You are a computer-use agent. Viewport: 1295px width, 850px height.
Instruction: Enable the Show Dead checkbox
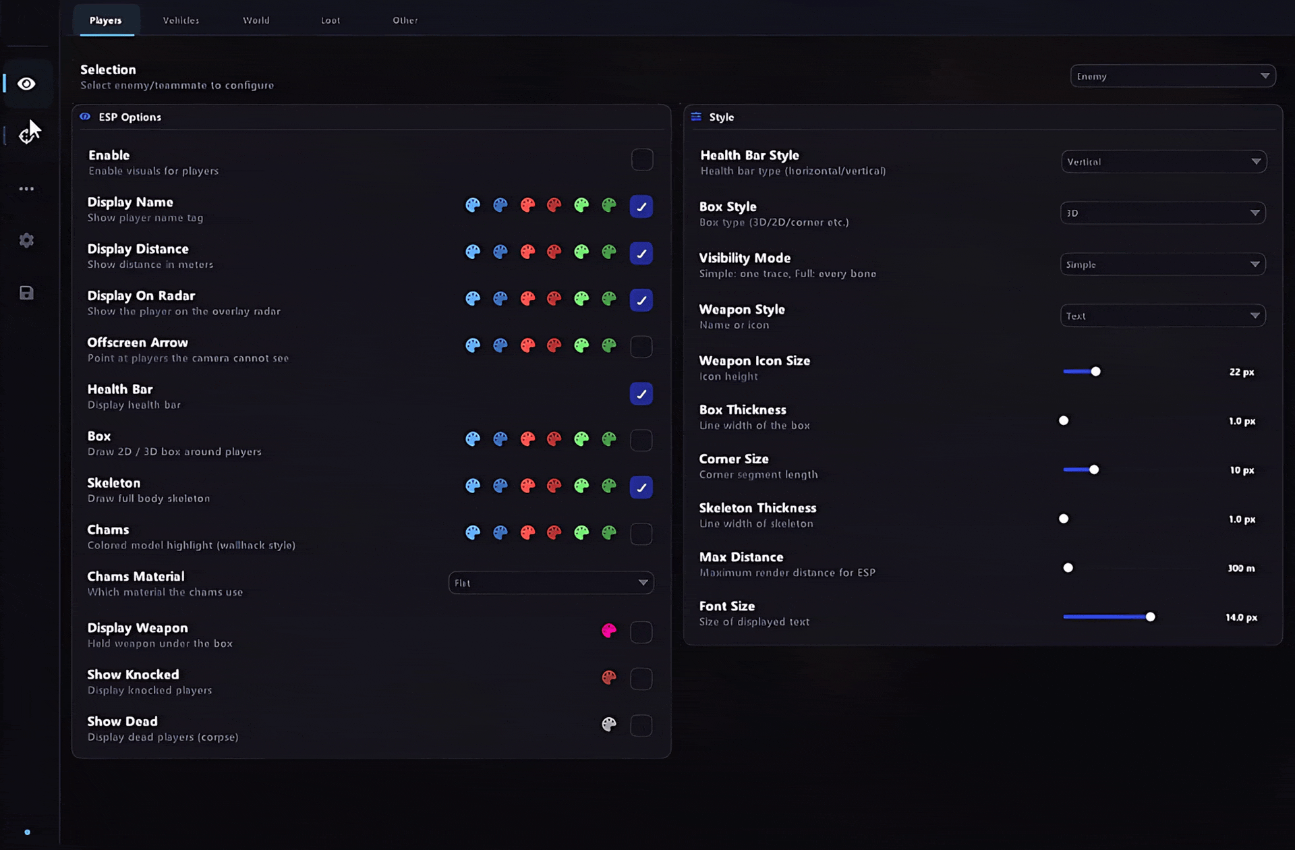(641, 726)
